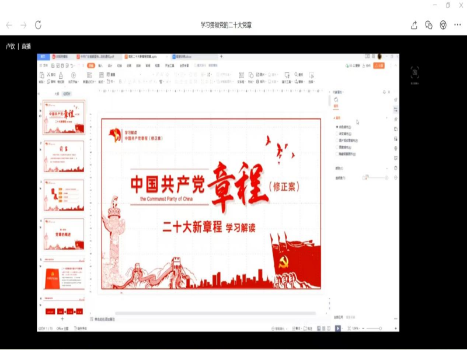This screenshot has height=350, width=467.
Task: Start slideshow from the status bar play button
Action: click(338, 328)
